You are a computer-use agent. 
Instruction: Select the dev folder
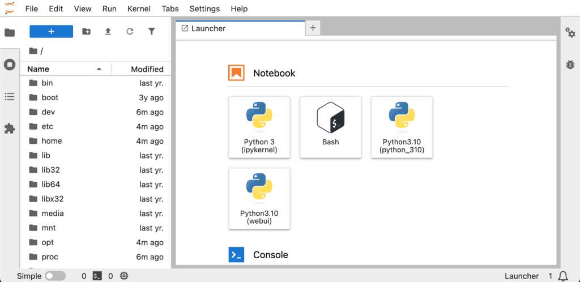tap(95, 112)
